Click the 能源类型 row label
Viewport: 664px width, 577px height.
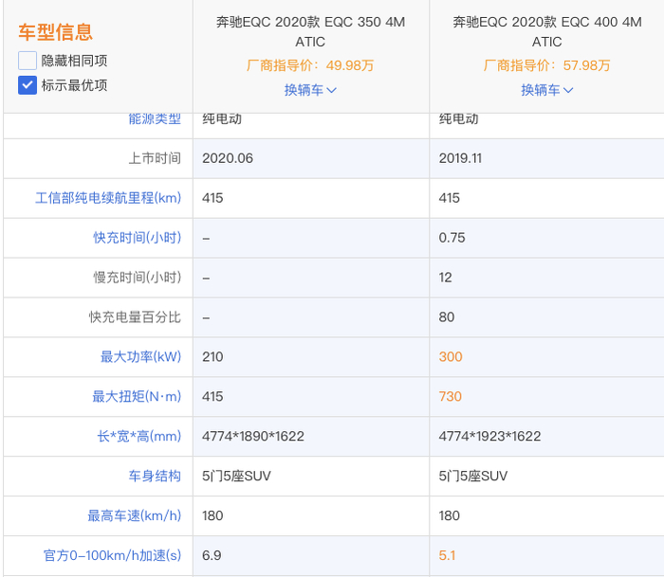(154, 119)
